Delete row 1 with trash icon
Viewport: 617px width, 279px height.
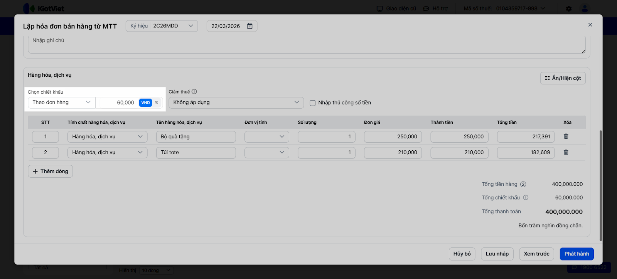[566, 136]
